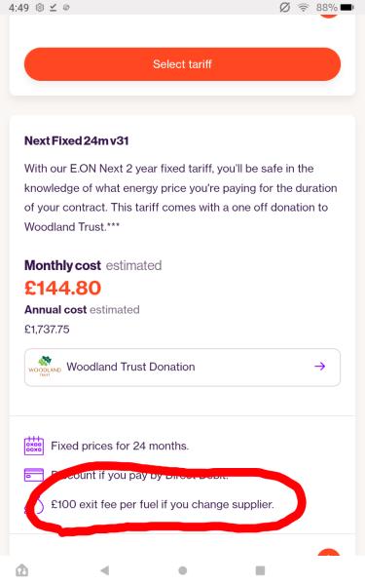
Task: Tap the Fixed prices for 24 months text
Action: pos(120,446)
